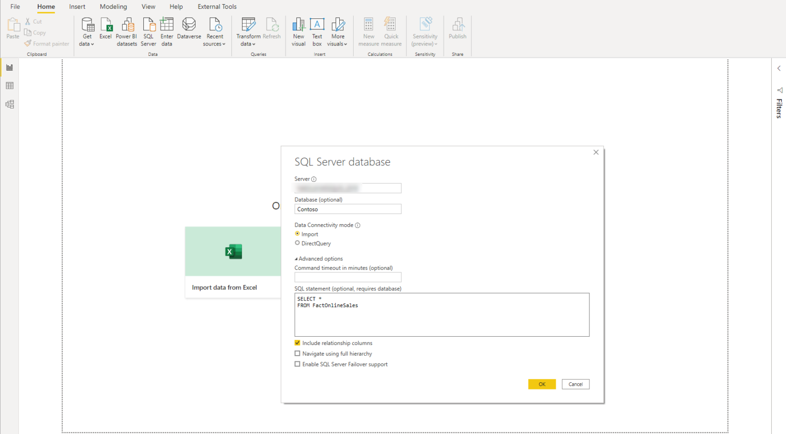Image resolution: width=786 pixels, height=434 pixels.
Task: Uncheck Include relationship columns
Action: (297, 343)
